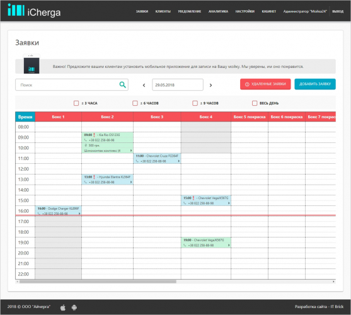Open the IT Brick developer link

(x=337, y=307)
